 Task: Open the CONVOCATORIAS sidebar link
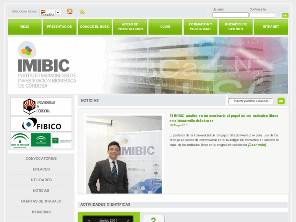point(41,158)
